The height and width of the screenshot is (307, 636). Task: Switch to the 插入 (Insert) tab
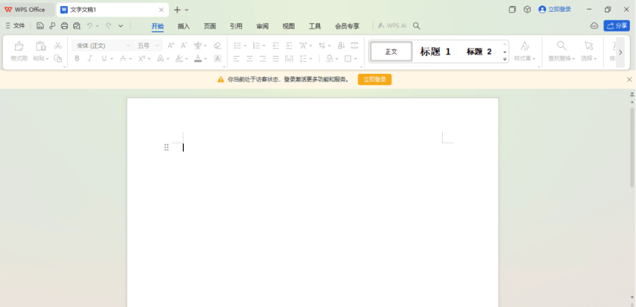183,26
